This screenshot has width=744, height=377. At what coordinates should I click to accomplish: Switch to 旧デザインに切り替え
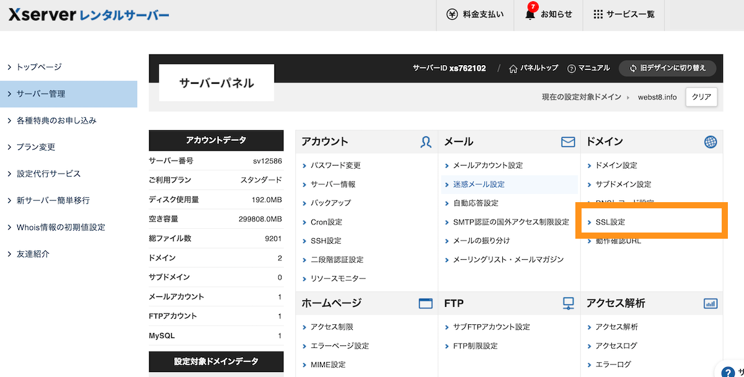pos(667,69)
